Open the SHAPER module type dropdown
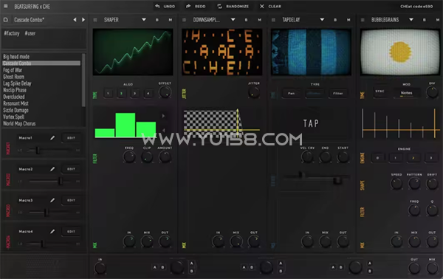 tap(144, 20)
